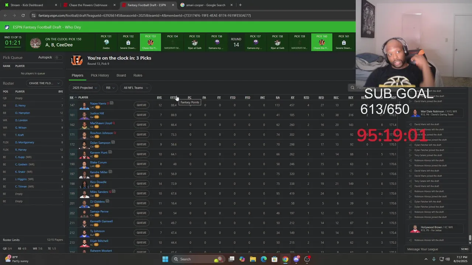Open Dylan Sampson player link
Viewport: 472px width, 265px height.
pos(100,143)
